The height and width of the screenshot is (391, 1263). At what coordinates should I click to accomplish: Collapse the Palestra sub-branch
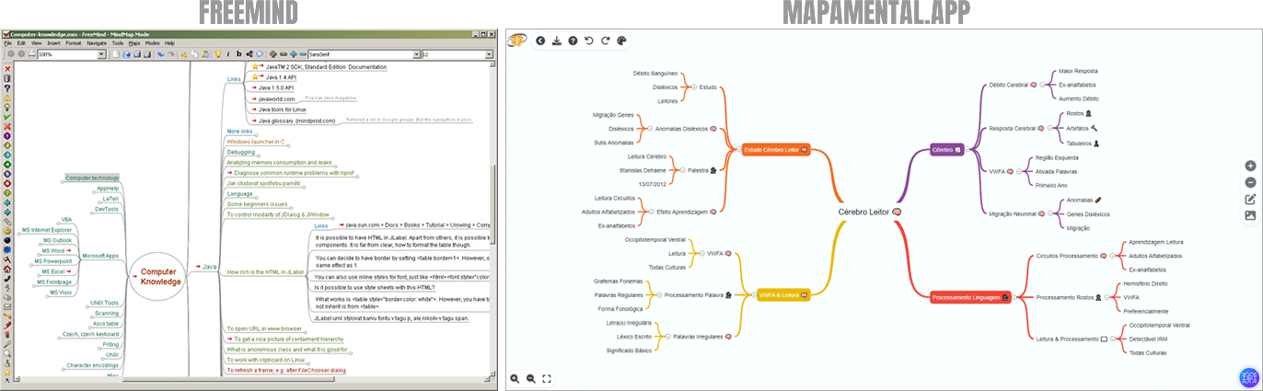682,170
